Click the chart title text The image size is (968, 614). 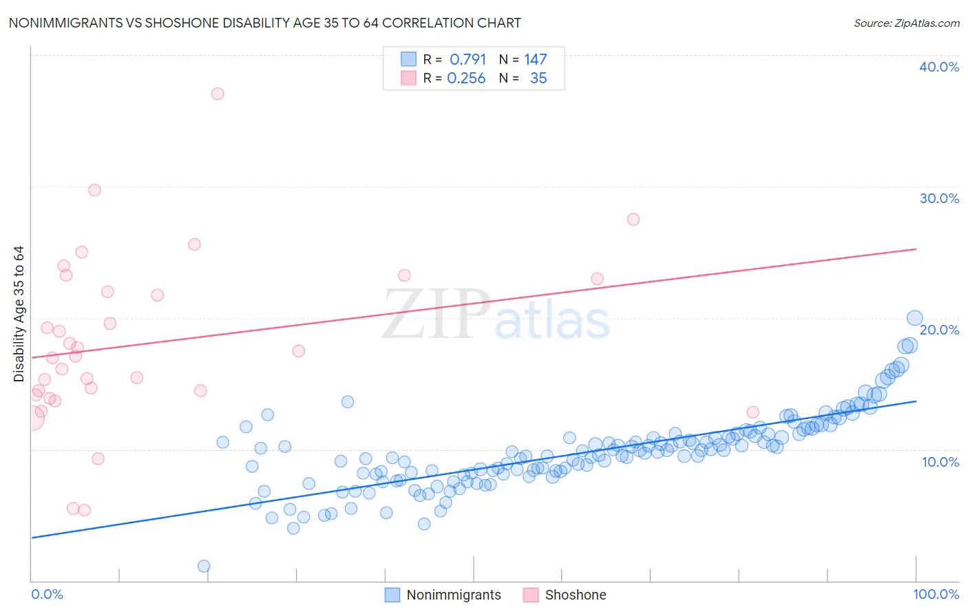(264, 23)
